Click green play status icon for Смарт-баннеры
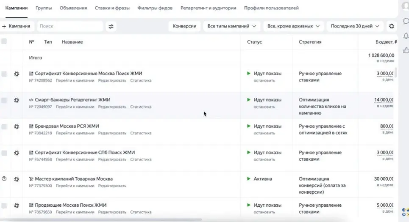409x222 pixels. point(249,100)
